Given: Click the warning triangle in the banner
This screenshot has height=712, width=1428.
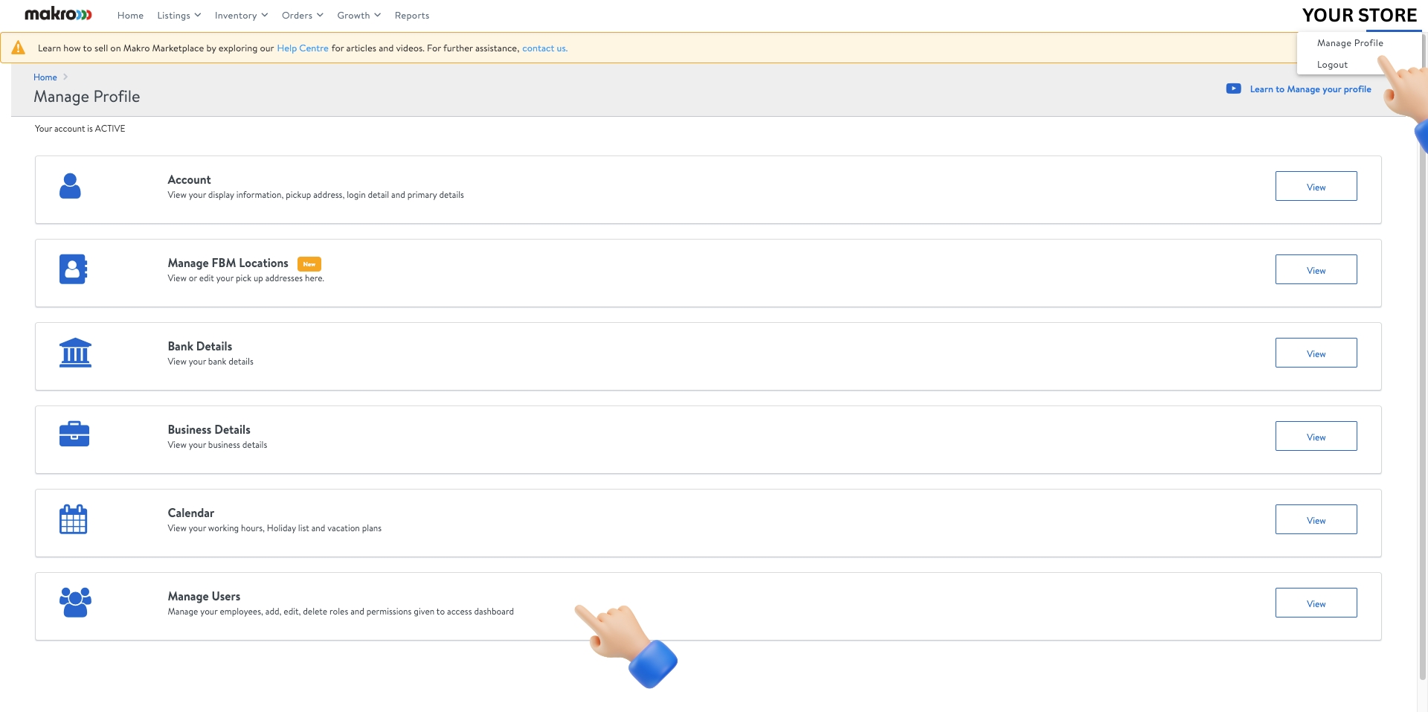Looking at the screenshot, I should coord(19,48).
